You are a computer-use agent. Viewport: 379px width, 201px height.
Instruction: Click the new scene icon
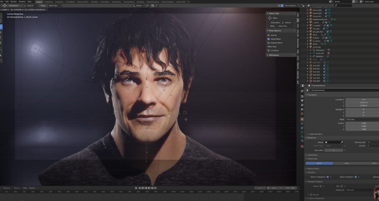(354, 2)
